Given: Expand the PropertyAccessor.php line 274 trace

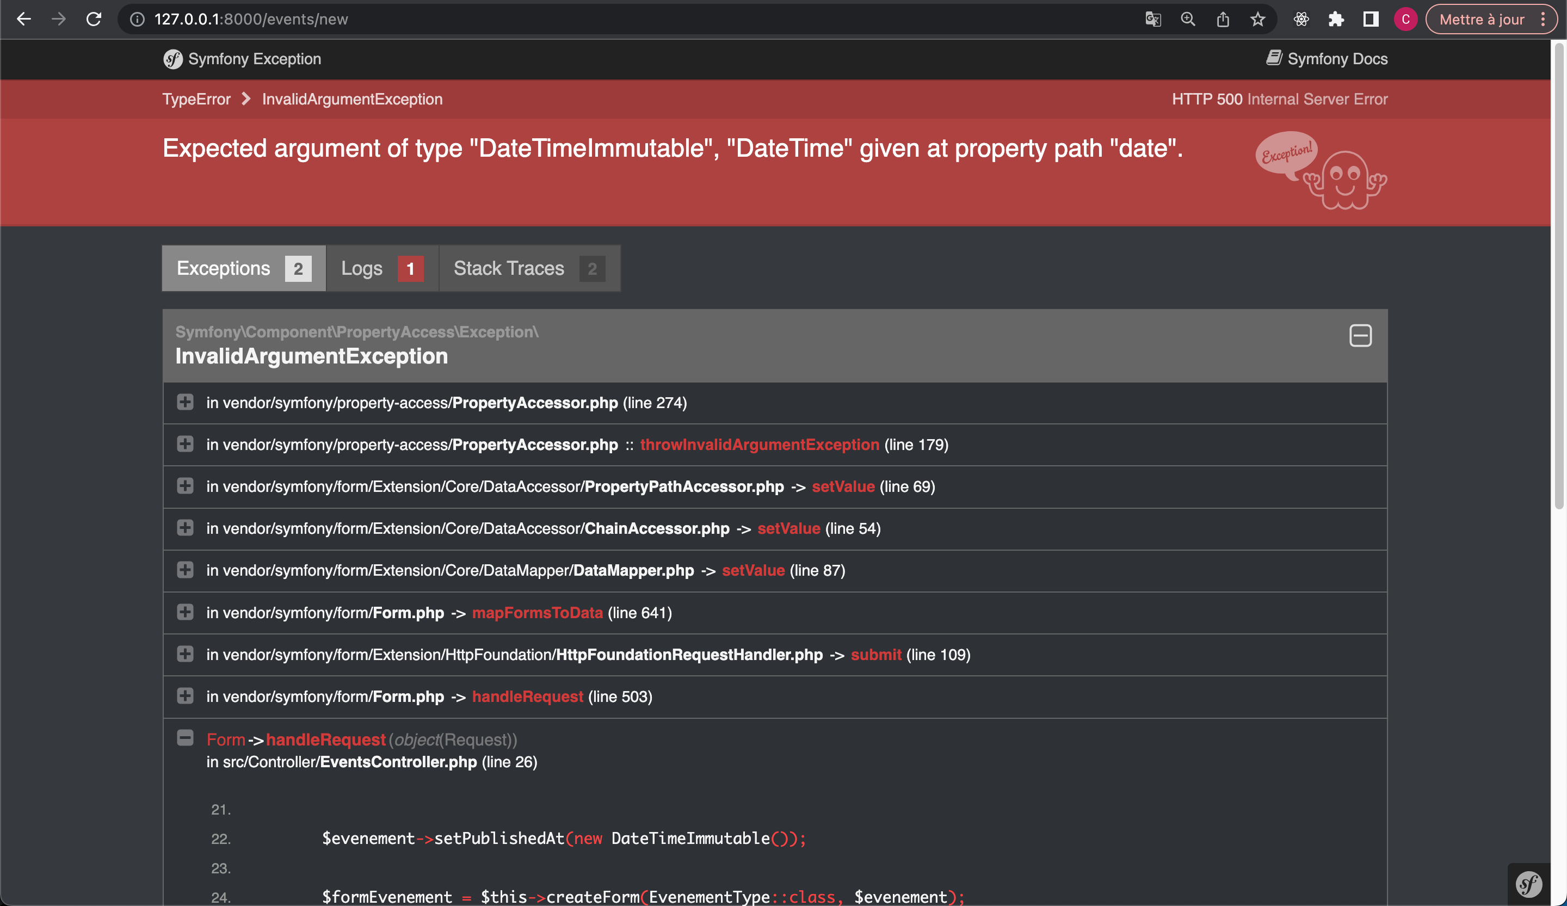Looking at the screenshot, I should [184, 402].
